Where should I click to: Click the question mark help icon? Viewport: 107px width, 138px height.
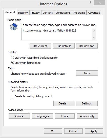coord(90,3)
